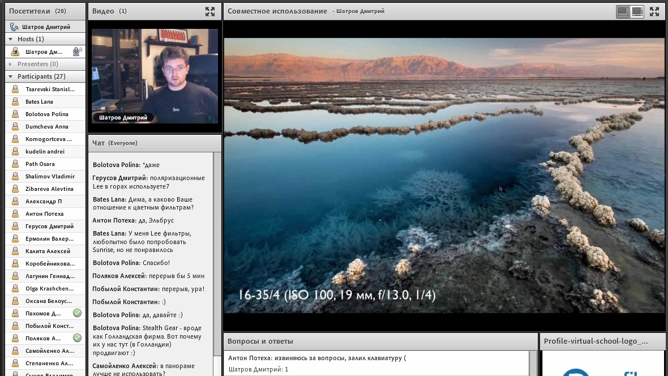Collapse the Hosts (1) group
668x376 pixels.
[11, 39]
